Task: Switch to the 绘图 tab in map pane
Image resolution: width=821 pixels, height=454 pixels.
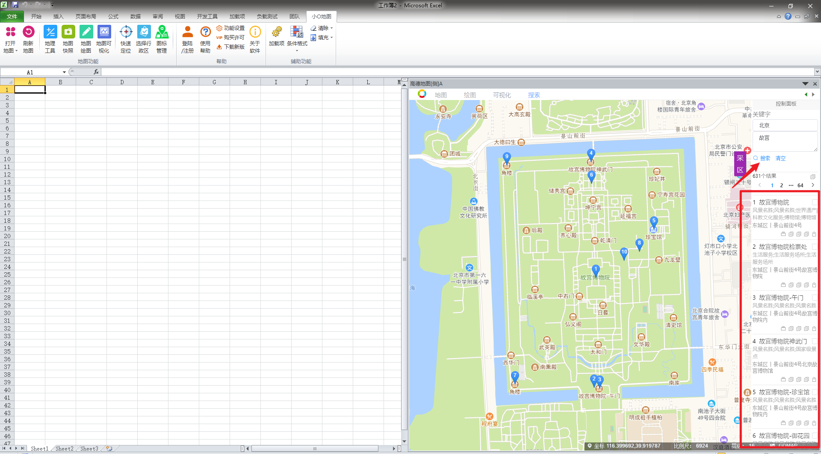Action: coord(470,95)
